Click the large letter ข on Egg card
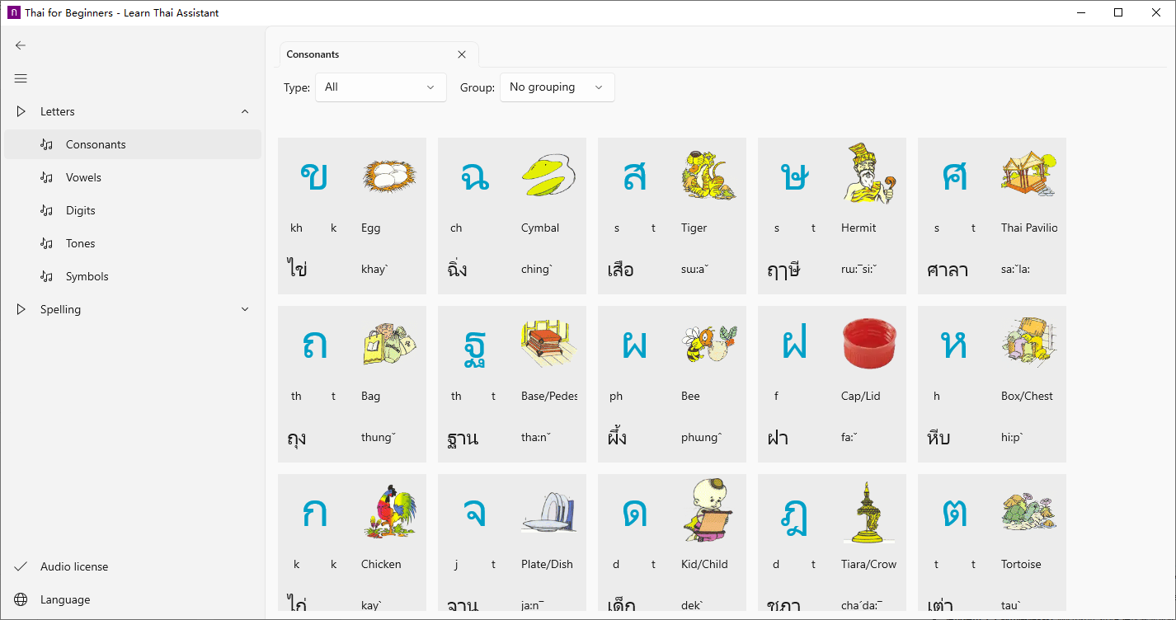This screenshot has width=1176, height=620. [314, 176]
